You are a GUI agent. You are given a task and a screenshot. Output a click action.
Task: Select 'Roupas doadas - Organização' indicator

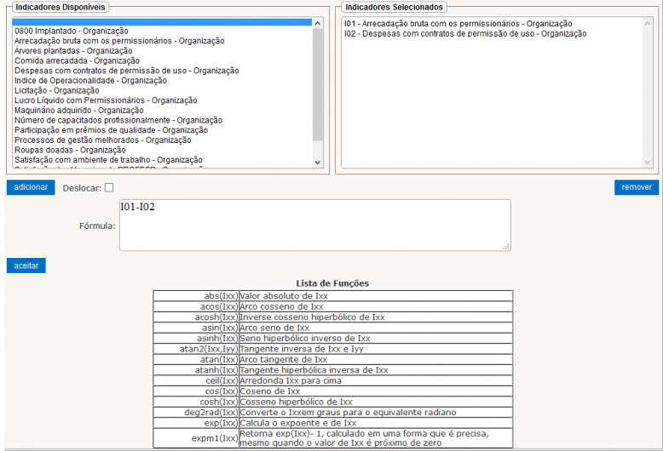[70, 150]
